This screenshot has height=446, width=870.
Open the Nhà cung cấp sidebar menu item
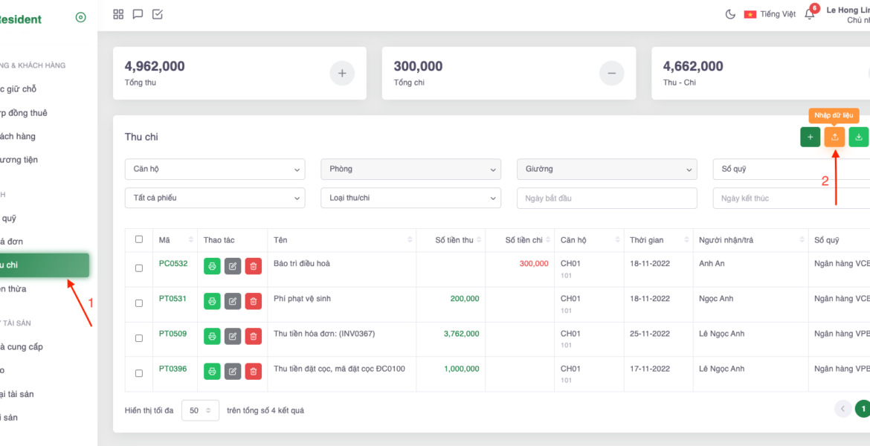coord(21,346)
